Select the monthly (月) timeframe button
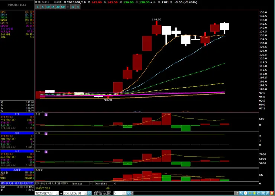 (78, 7)
